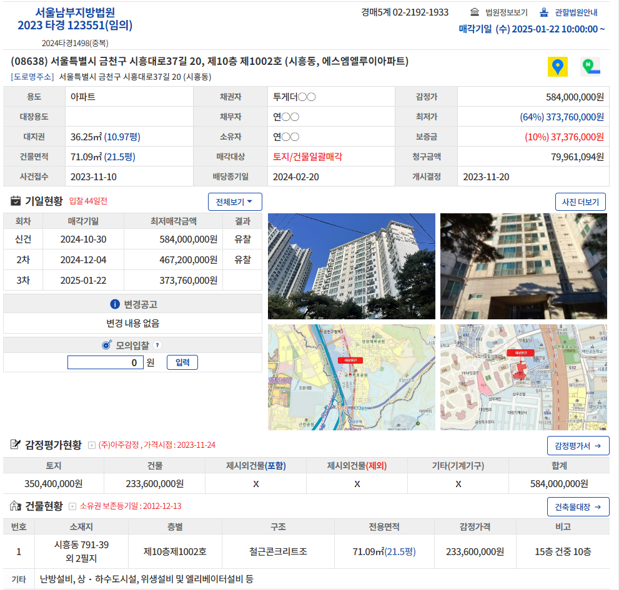Click the target icon left of 모의입찰
619x590 pixels.
click(x=106, y=345)
